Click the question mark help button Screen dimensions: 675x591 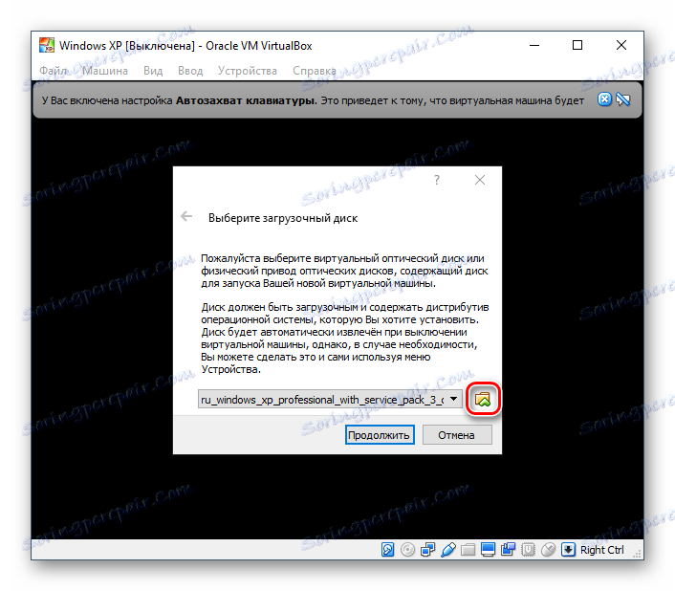pyautogui.click(x=437, y=180)
